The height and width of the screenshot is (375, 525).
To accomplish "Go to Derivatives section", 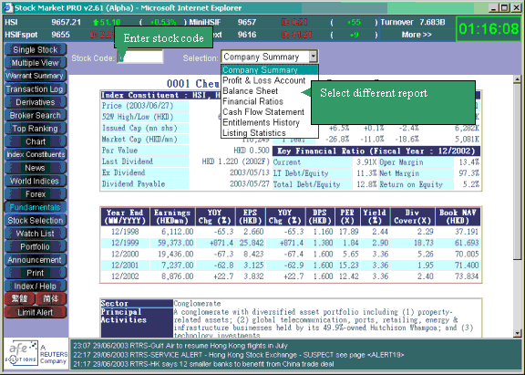I will coord(36,102).
